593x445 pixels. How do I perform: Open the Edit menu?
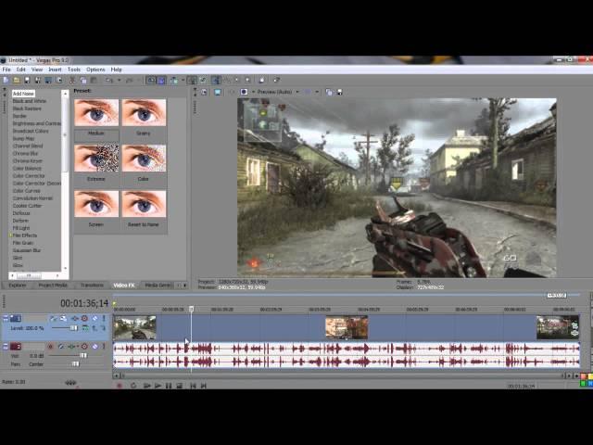tap(20, 70)
